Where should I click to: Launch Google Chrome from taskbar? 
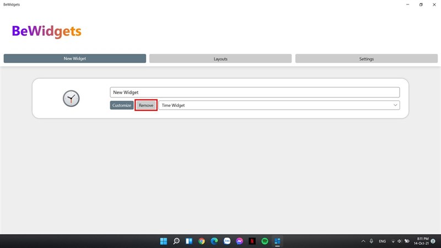(x=202, y=241)
